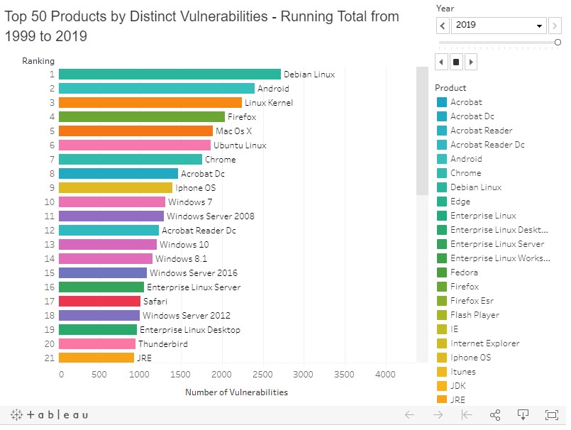
Task: Click the Windows 7 bar
Action: 112,202
